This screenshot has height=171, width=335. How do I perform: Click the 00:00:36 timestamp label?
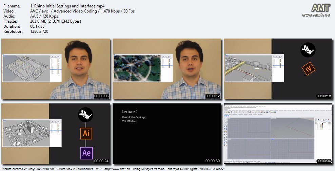coord(324,161)
